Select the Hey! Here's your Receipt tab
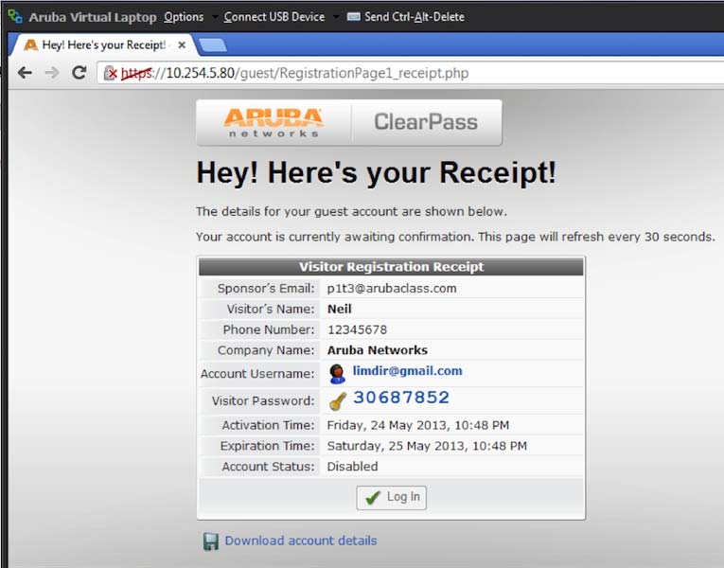The width and height of the screenshot is (724, 568). point(104,44)
